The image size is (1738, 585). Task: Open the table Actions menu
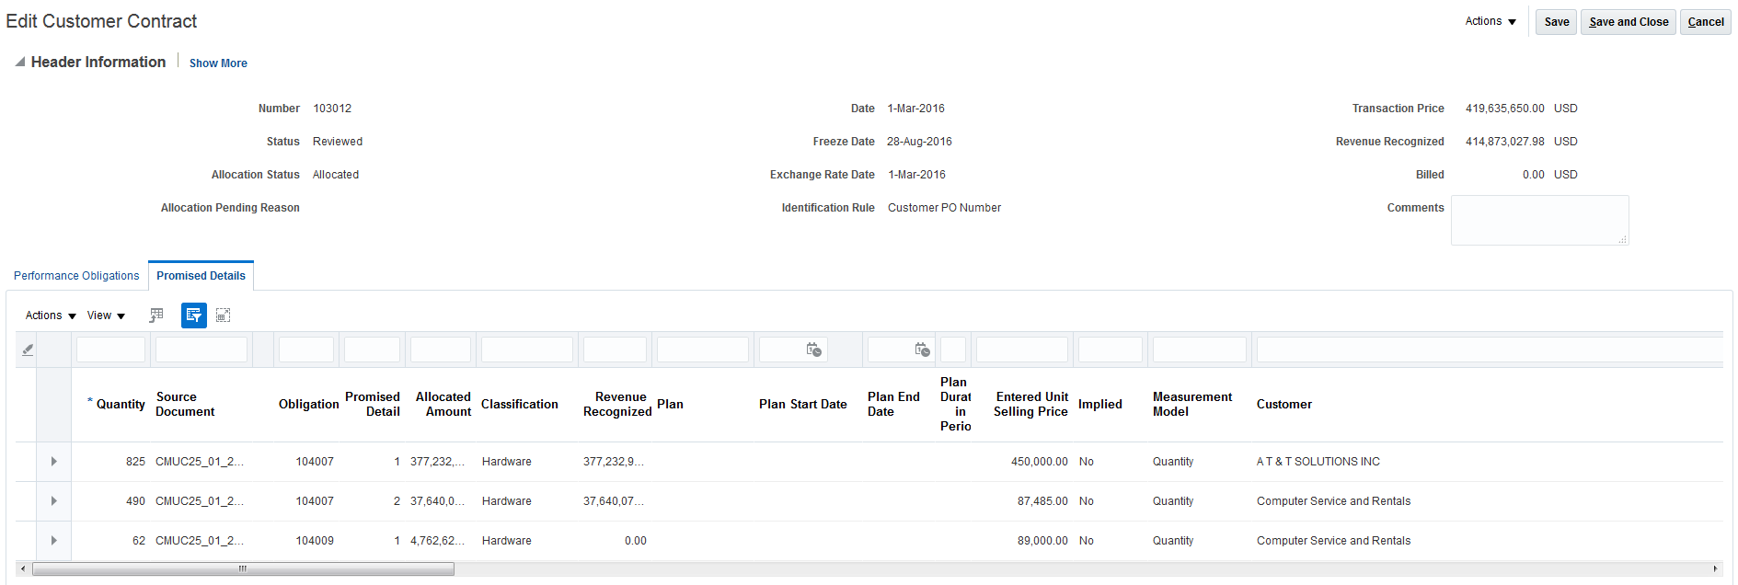tap(51, 315)
